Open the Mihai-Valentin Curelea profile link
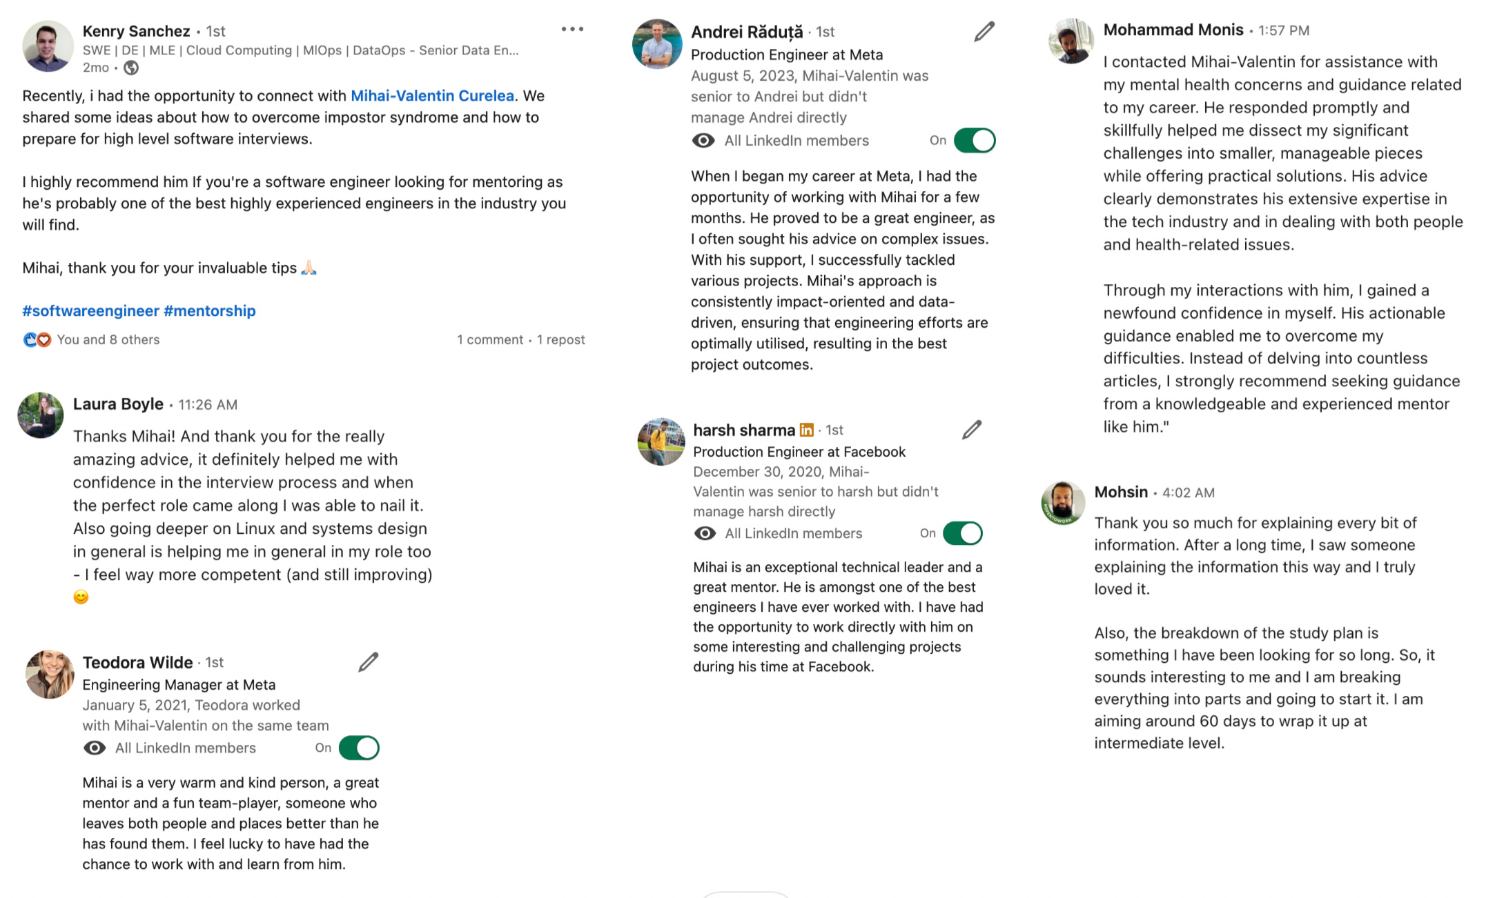Viewport: 1495px width, 898px height. [x=432, y=96]
